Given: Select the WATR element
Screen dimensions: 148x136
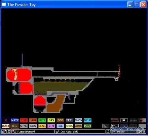Looking at the screenshot, I should (15, 120).
